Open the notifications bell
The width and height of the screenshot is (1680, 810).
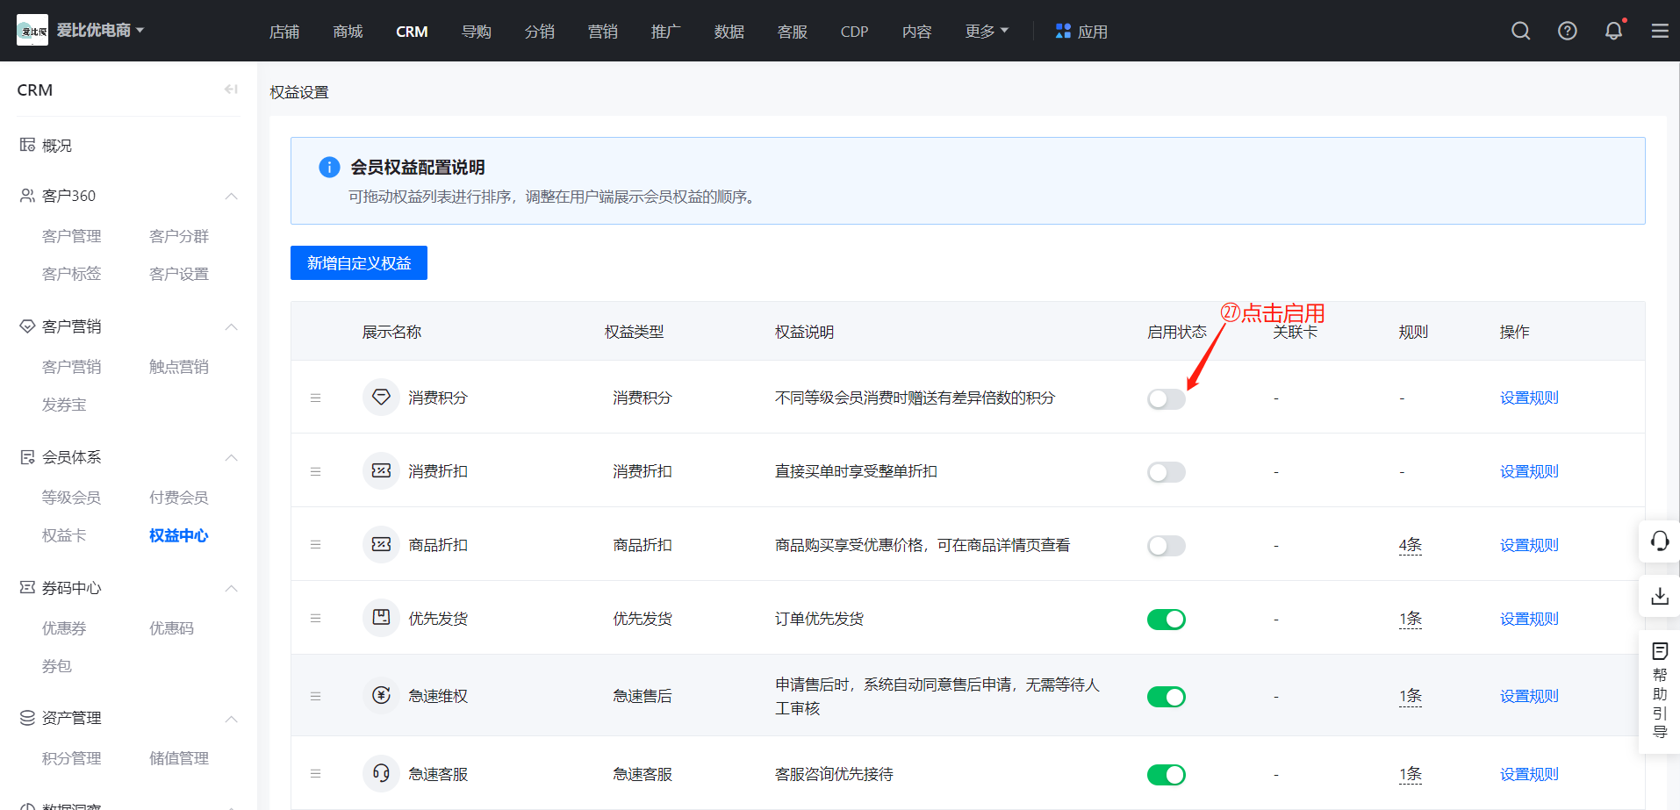pyautogui.click(x=1614, y=32)
